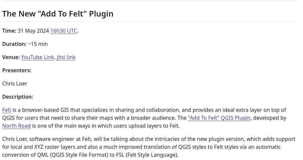Open the 16h30 UTC time link
This screenshot has width=303, height=160.
[x=64, y=31]
